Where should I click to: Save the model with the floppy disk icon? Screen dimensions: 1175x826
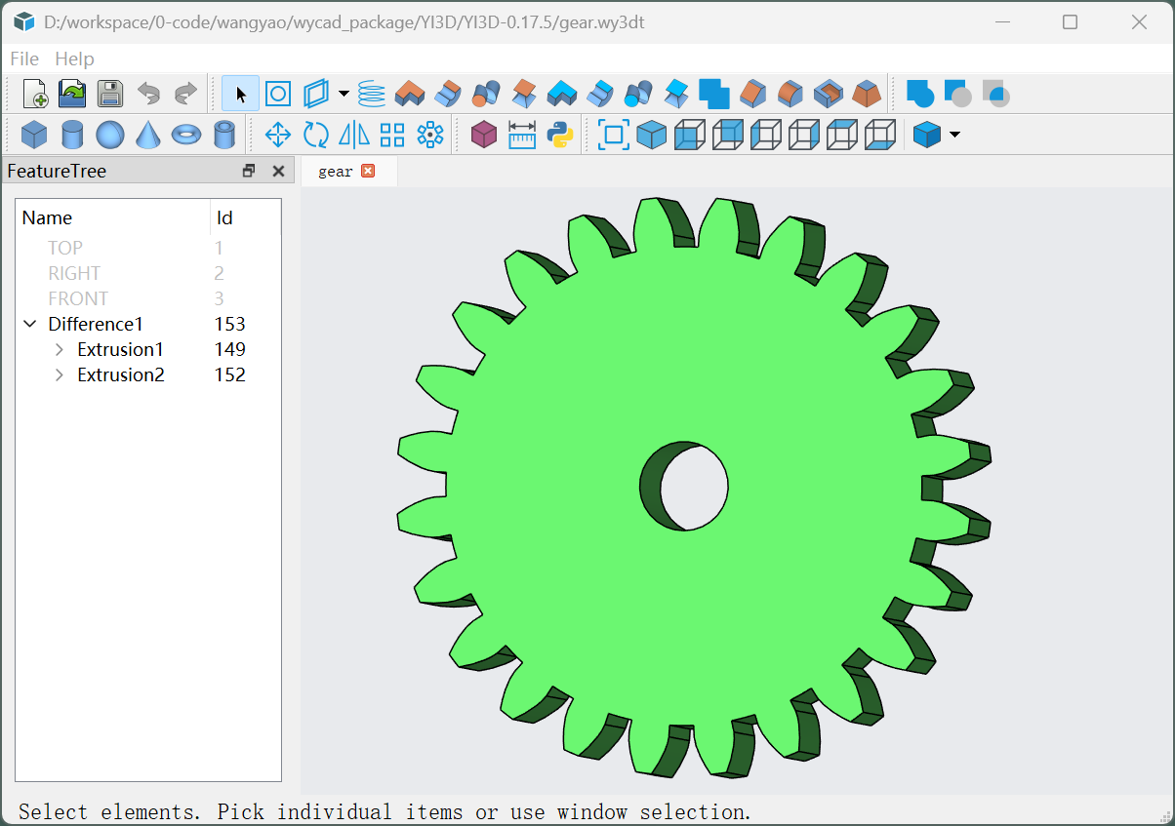click(110, 94)
